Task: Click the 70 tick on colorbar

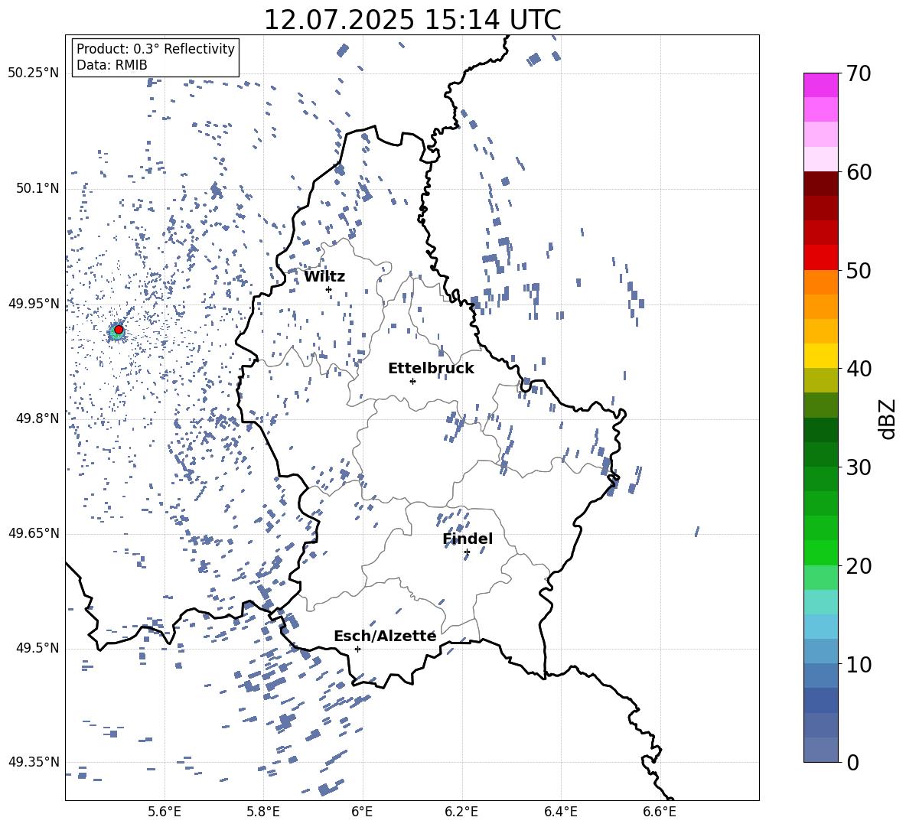Action: (x=859, y=73)
